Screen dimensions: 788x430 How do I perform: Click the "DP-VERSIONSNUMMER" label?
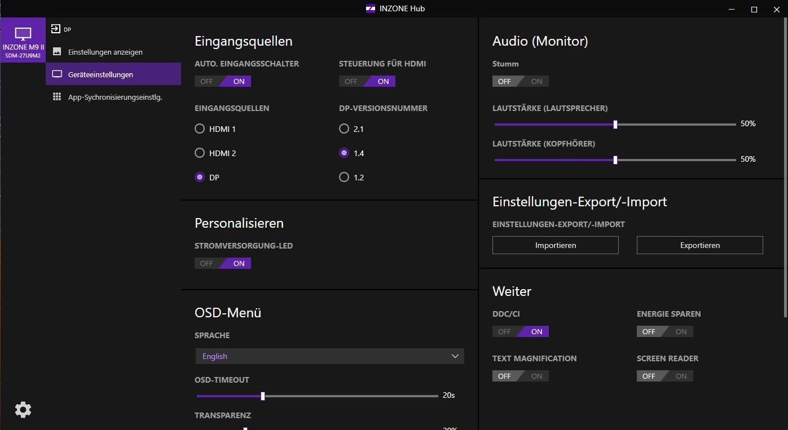coord(384,108)
